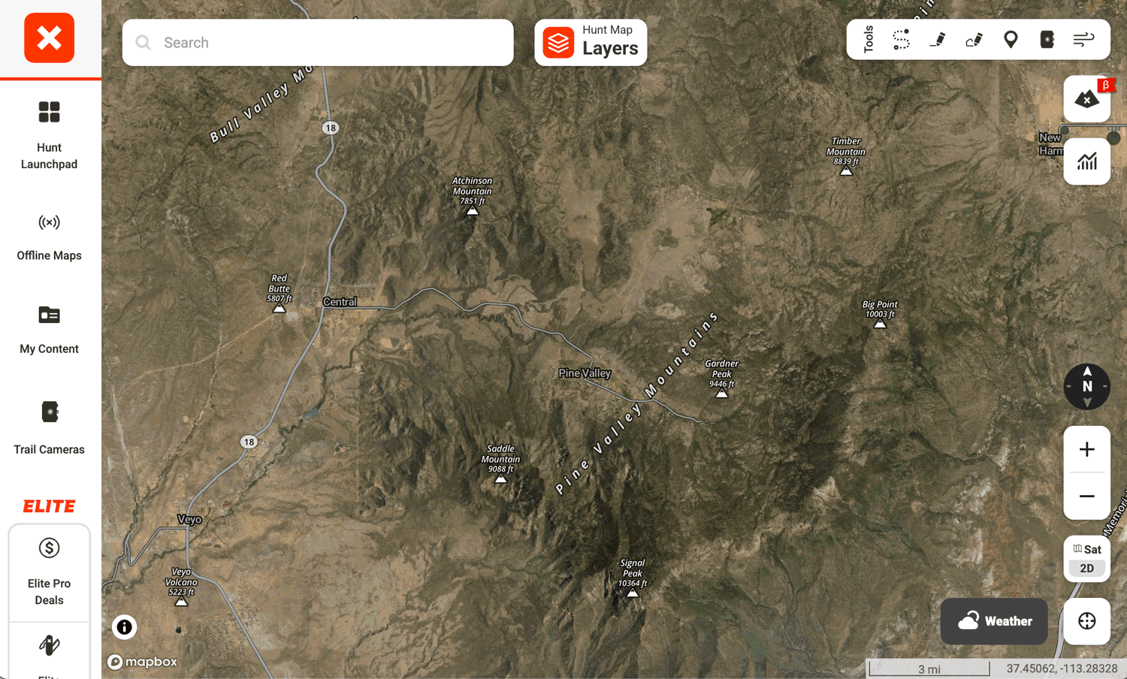View Elite Pro Deals
1127x679 pixels.
pos(49,572)
